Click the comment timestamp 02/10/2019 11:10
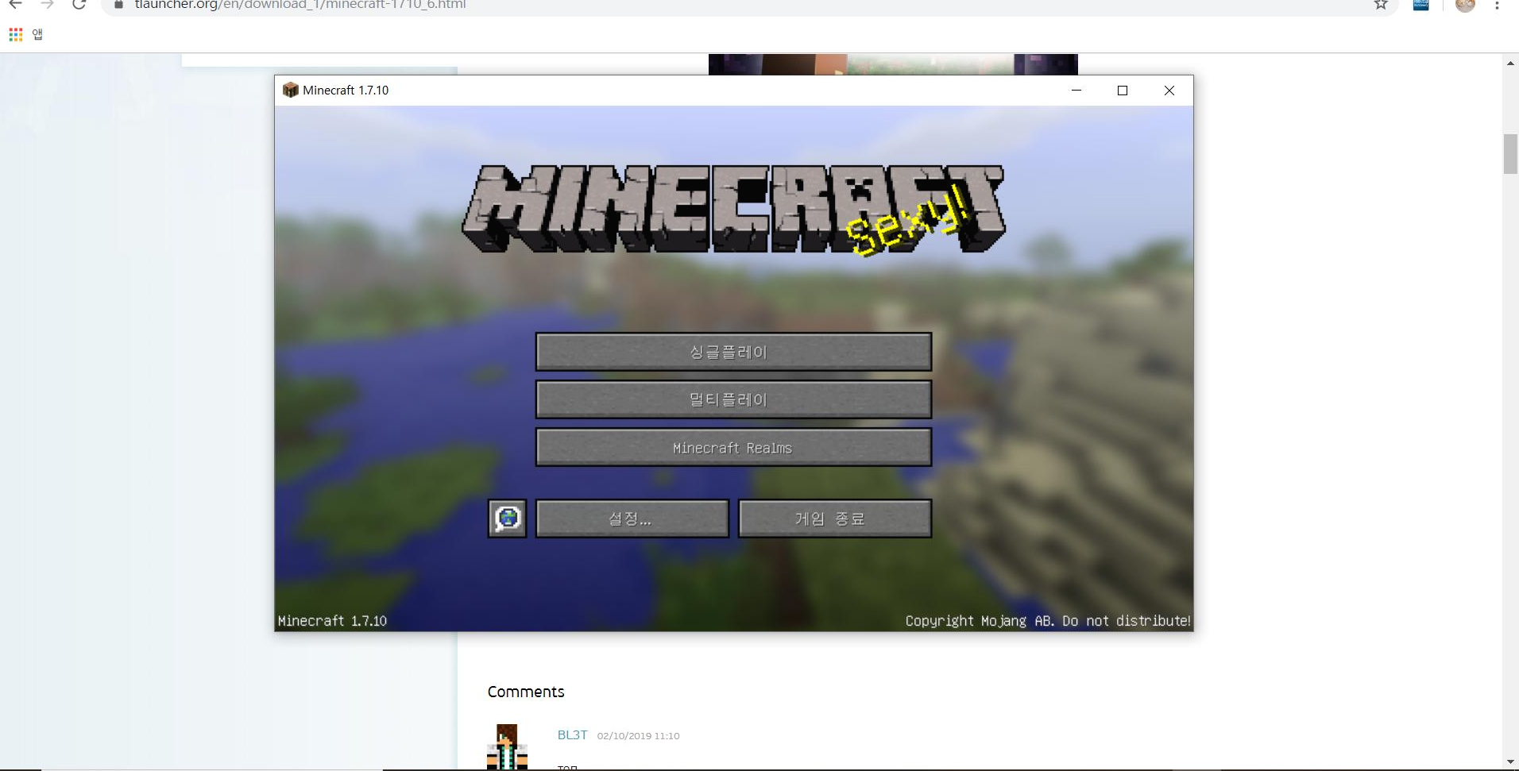Screen dimensions: 1519x771 pos(638,736)
